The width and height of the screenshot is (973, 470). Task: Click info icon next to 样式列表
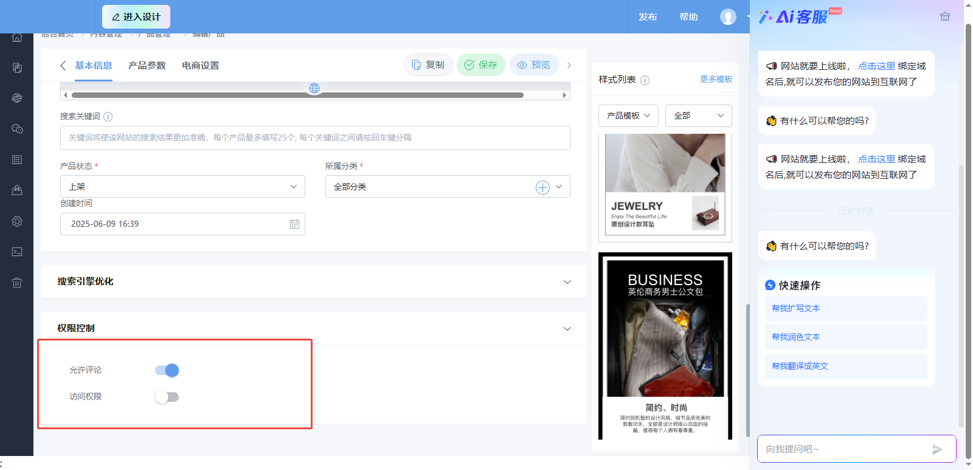tap(645, 80)
